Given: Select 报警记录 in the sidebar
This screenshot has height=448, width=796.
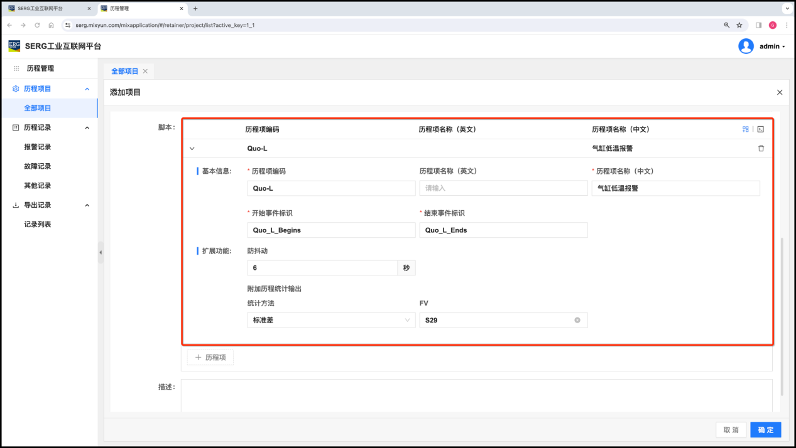Looking at the screenshot, I should pyautogui.click(x=38, y=147).
